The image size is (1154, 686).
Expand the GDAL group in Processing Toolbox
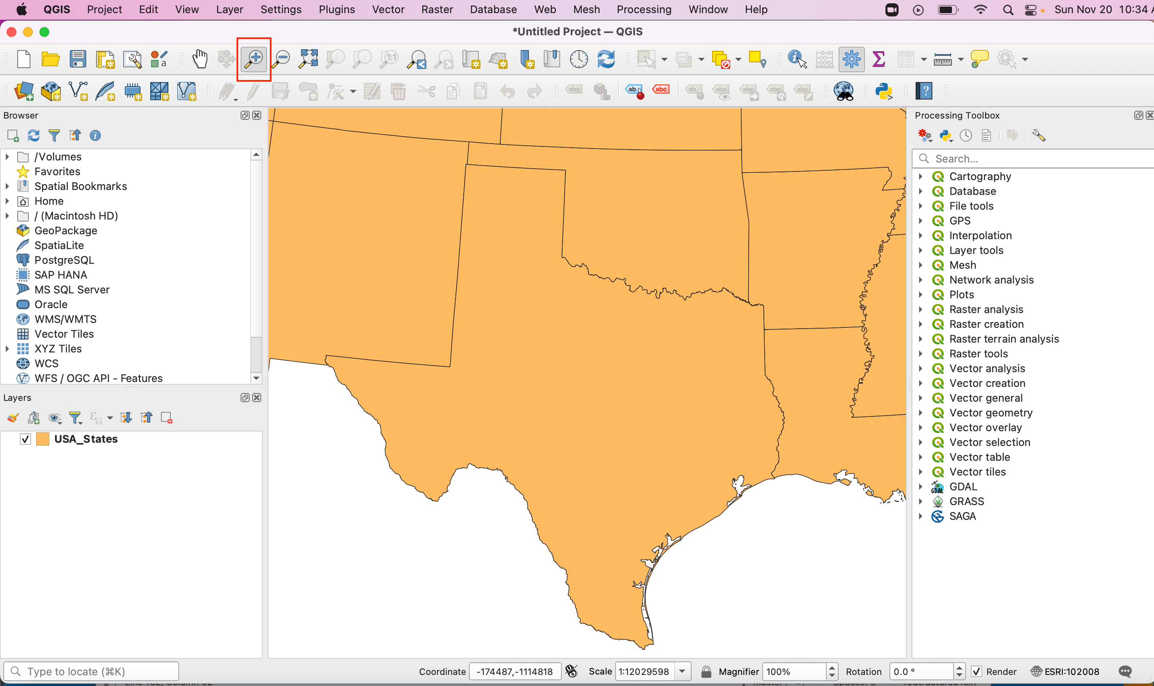click(x=921, y=486)
